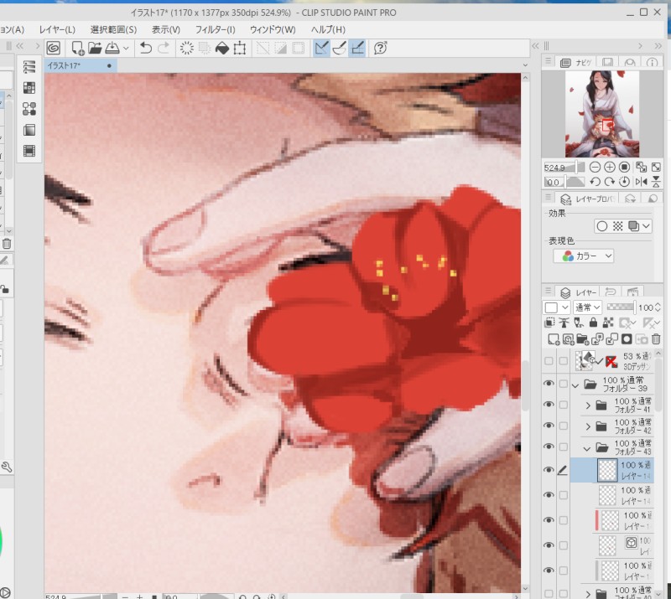Click the navigator thumbnail preview image
The image size is (671, 599).
point(602,114)
